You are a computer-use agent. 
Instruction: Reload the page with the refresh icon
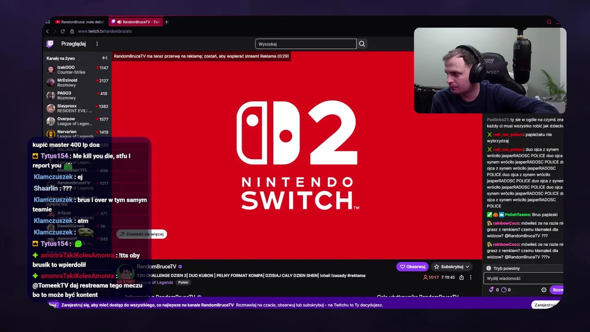point(63,31)
